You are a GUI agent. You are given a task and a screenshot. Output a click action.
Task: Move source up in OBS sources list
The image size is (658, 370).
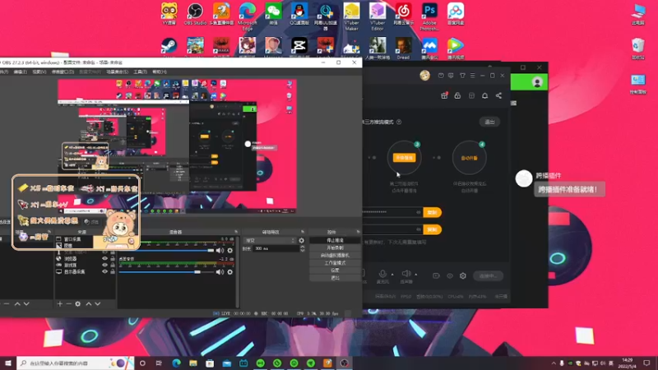coord(89,303)
